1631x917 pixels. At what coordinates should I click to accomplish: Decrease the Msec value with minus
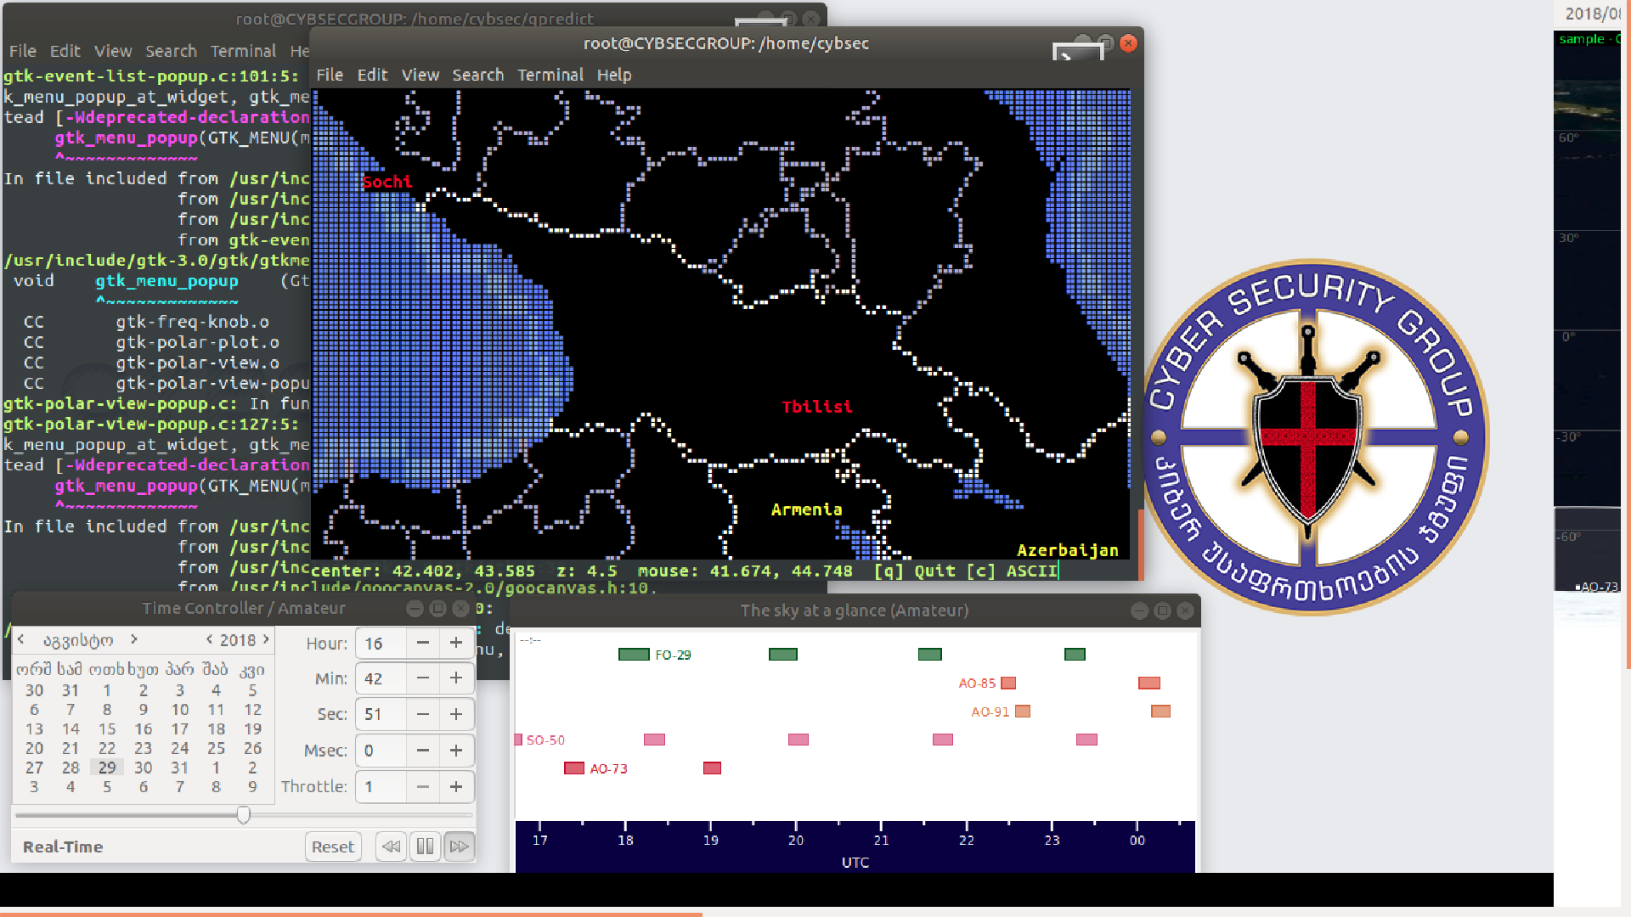pos(422,751)
